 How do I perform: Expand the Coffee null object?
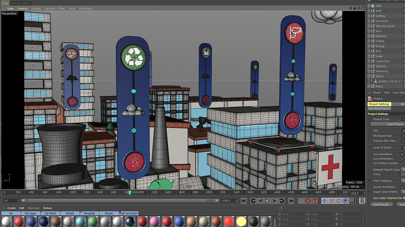(369, 41)
